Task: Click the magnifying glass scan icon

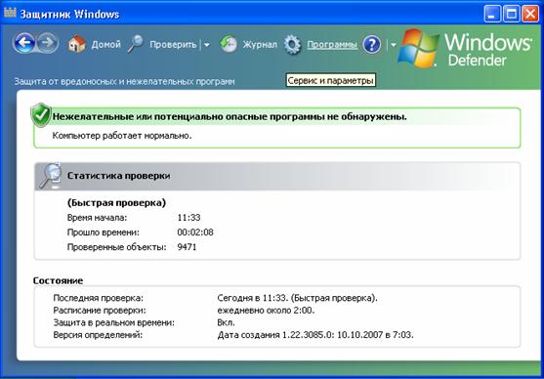Action: pyautogui.click(x=135, y=44)
